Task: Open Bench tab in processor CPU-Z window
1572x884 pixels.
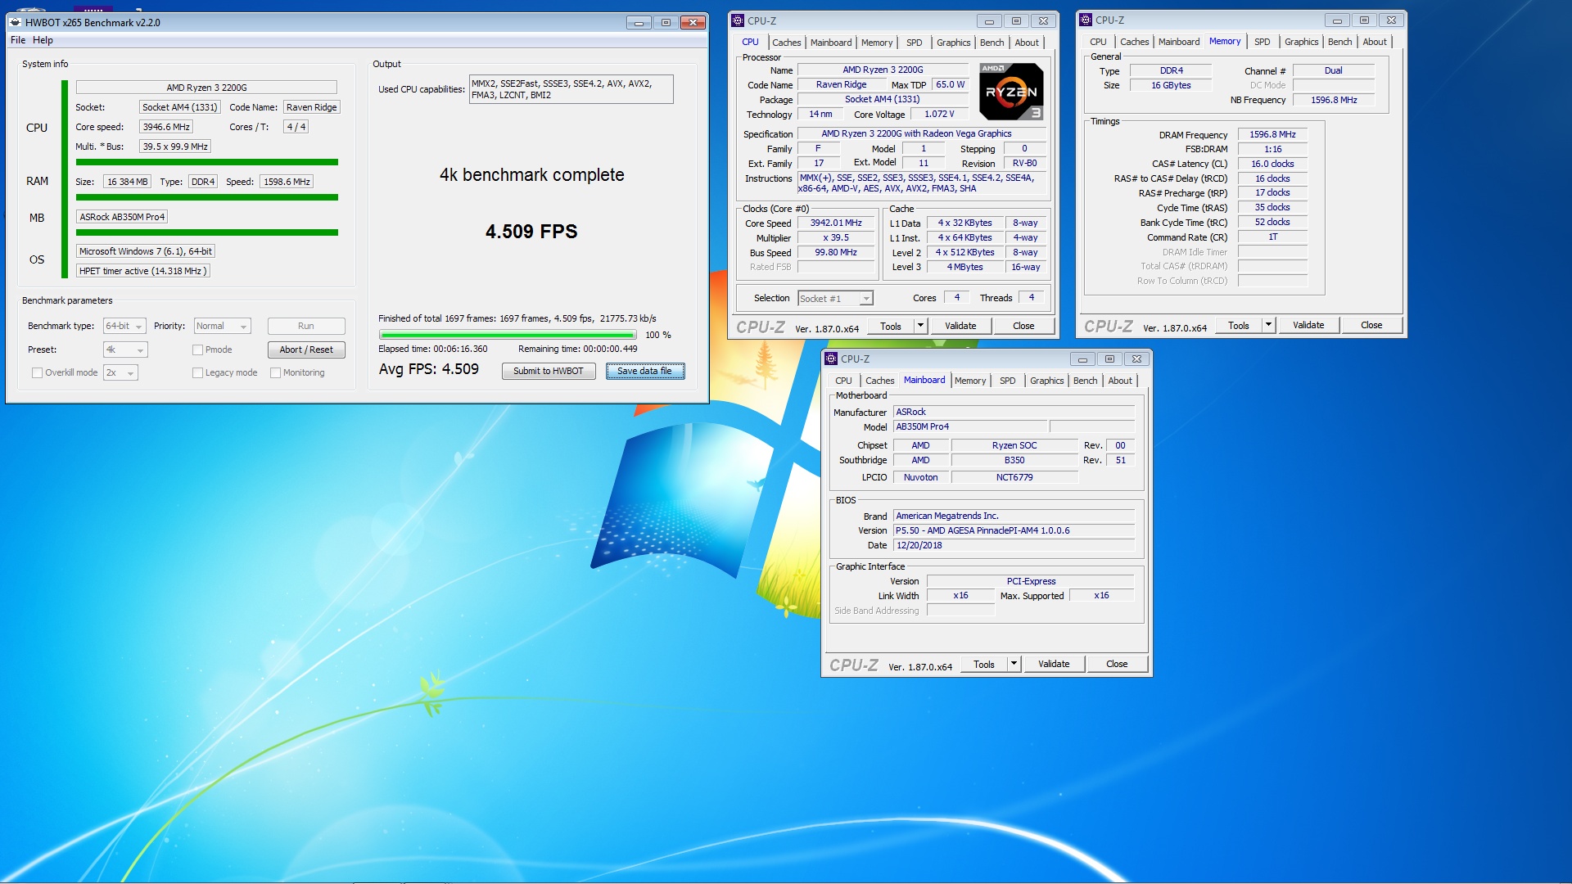Action: click(x=992, y=43)
